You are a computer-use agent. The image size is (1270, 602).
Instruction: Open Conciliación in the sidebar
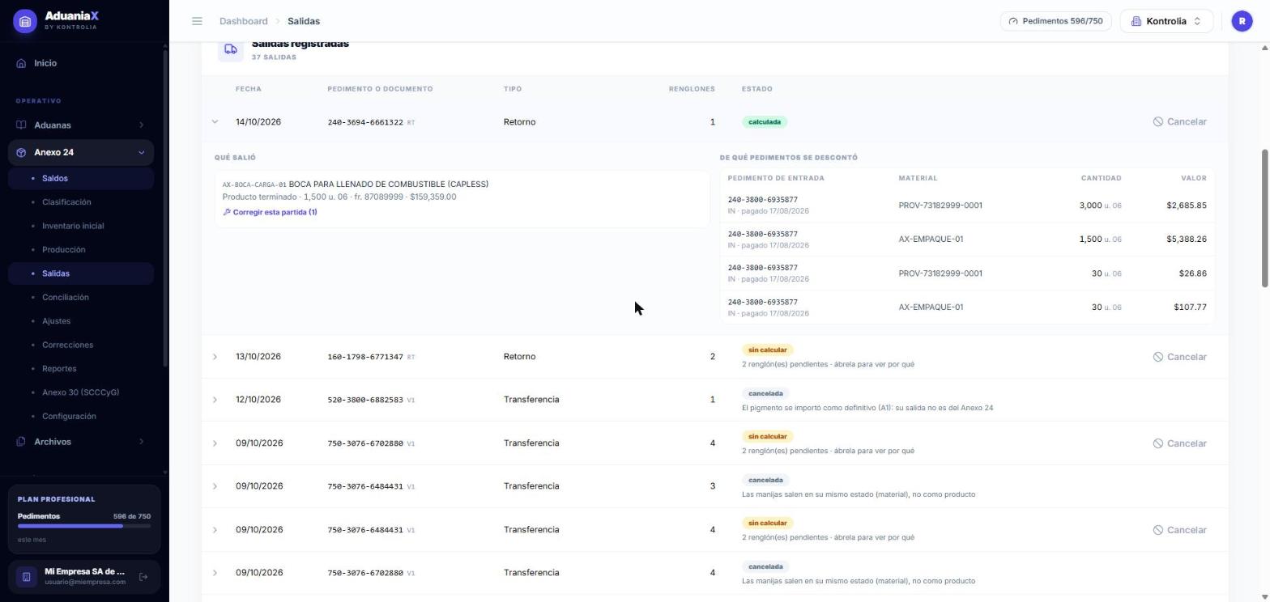[81, 297]
